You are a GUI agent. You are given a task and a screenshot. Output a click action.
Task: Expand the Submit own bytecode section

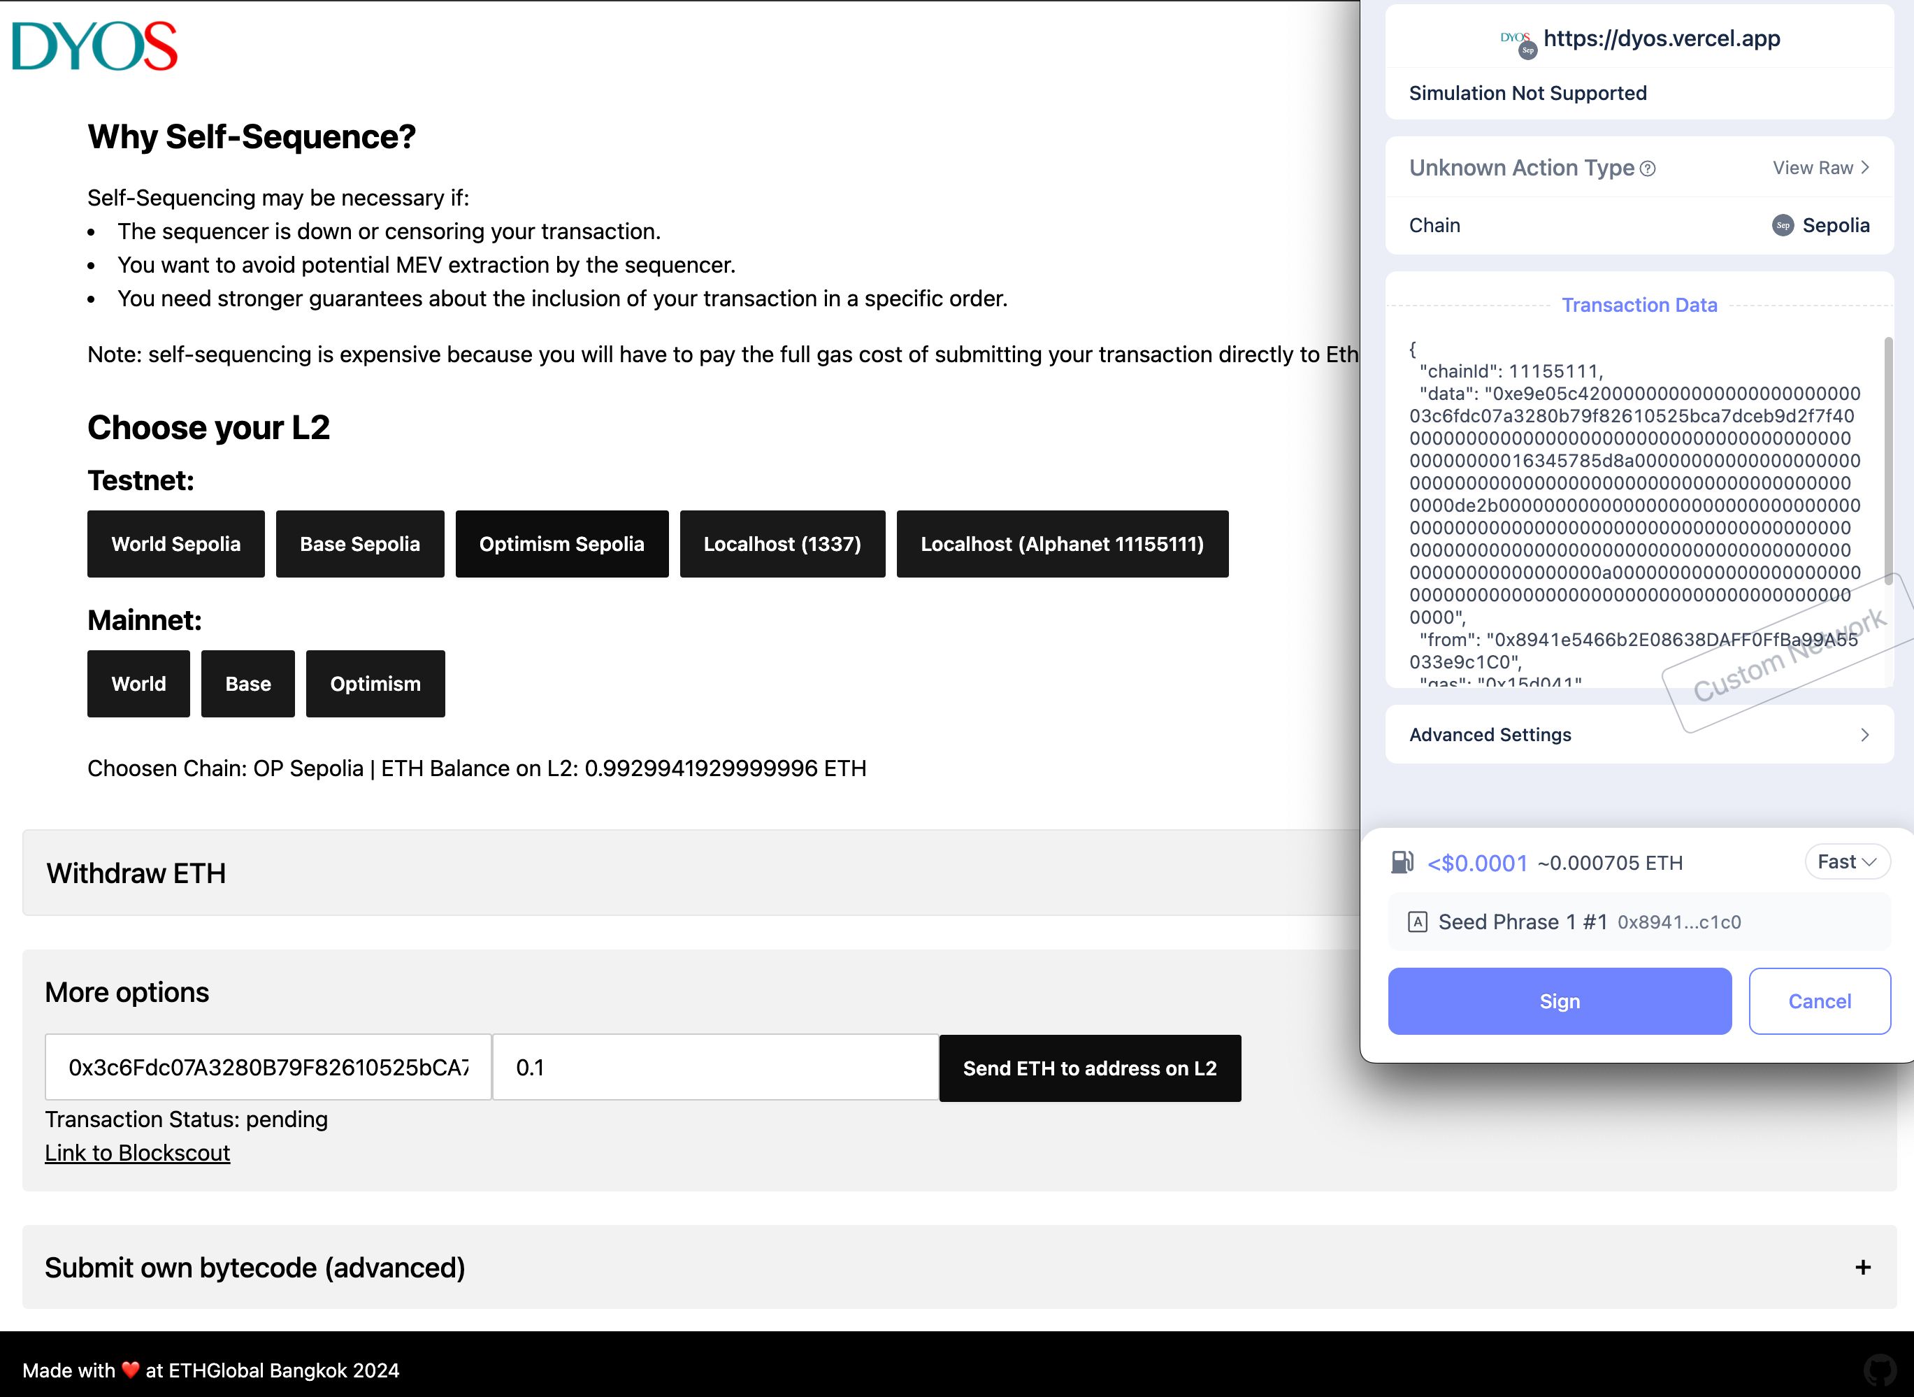click(x=1864, y=1268)
